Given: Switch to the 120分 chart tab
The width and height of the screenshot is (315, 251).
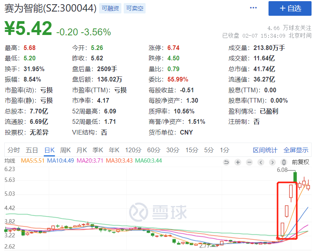Looking at the screenshot, I should click(x=133, y=150).
